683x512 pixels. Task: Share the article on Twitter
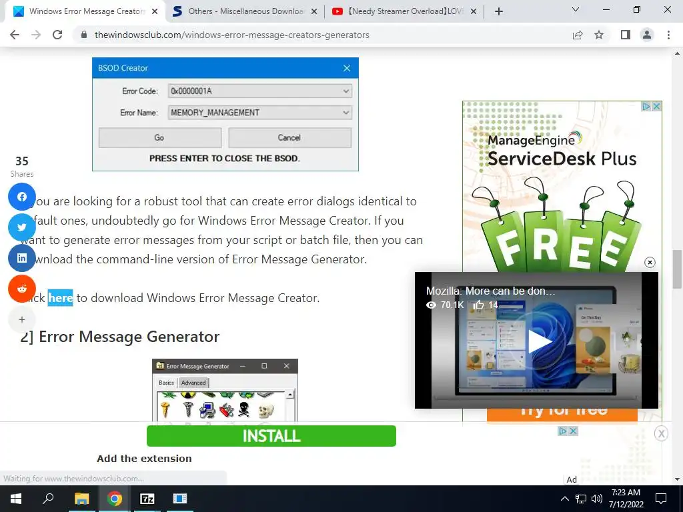point(22,227)
